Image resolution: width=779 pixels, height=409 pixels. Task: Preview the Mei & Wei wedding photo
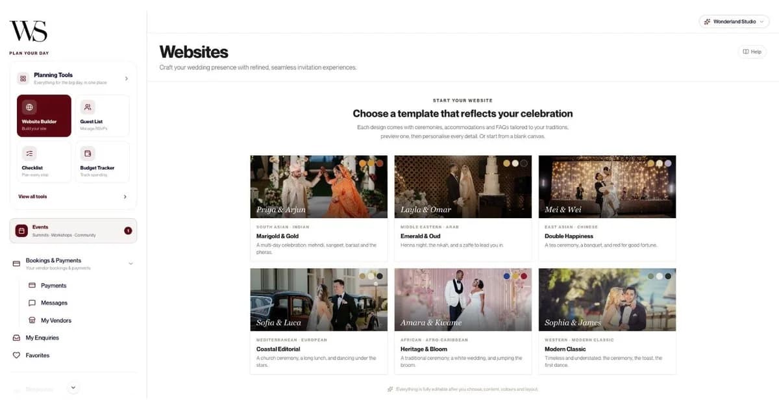607,187
